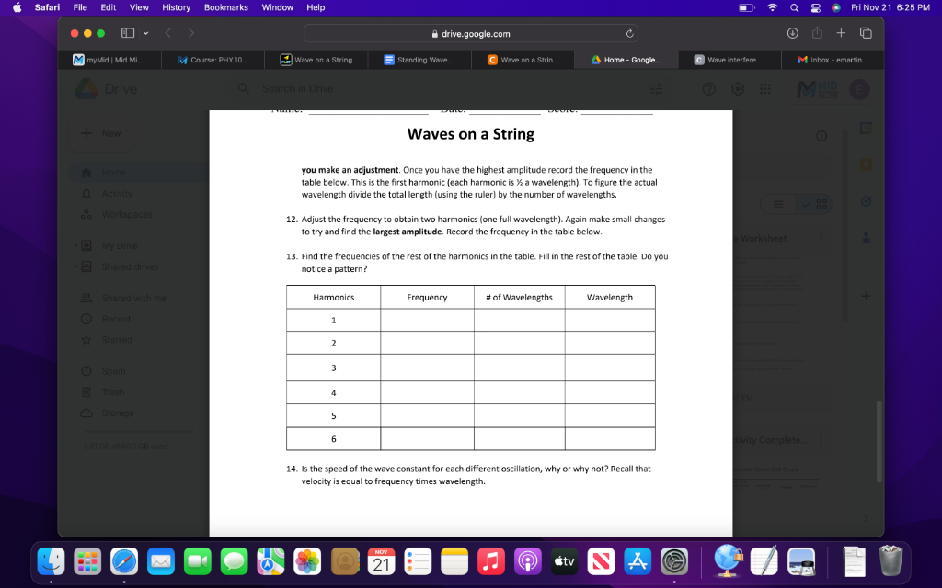Open Trash in the Drive sidebar
The image size is (942, 588).
pos(103,391)
